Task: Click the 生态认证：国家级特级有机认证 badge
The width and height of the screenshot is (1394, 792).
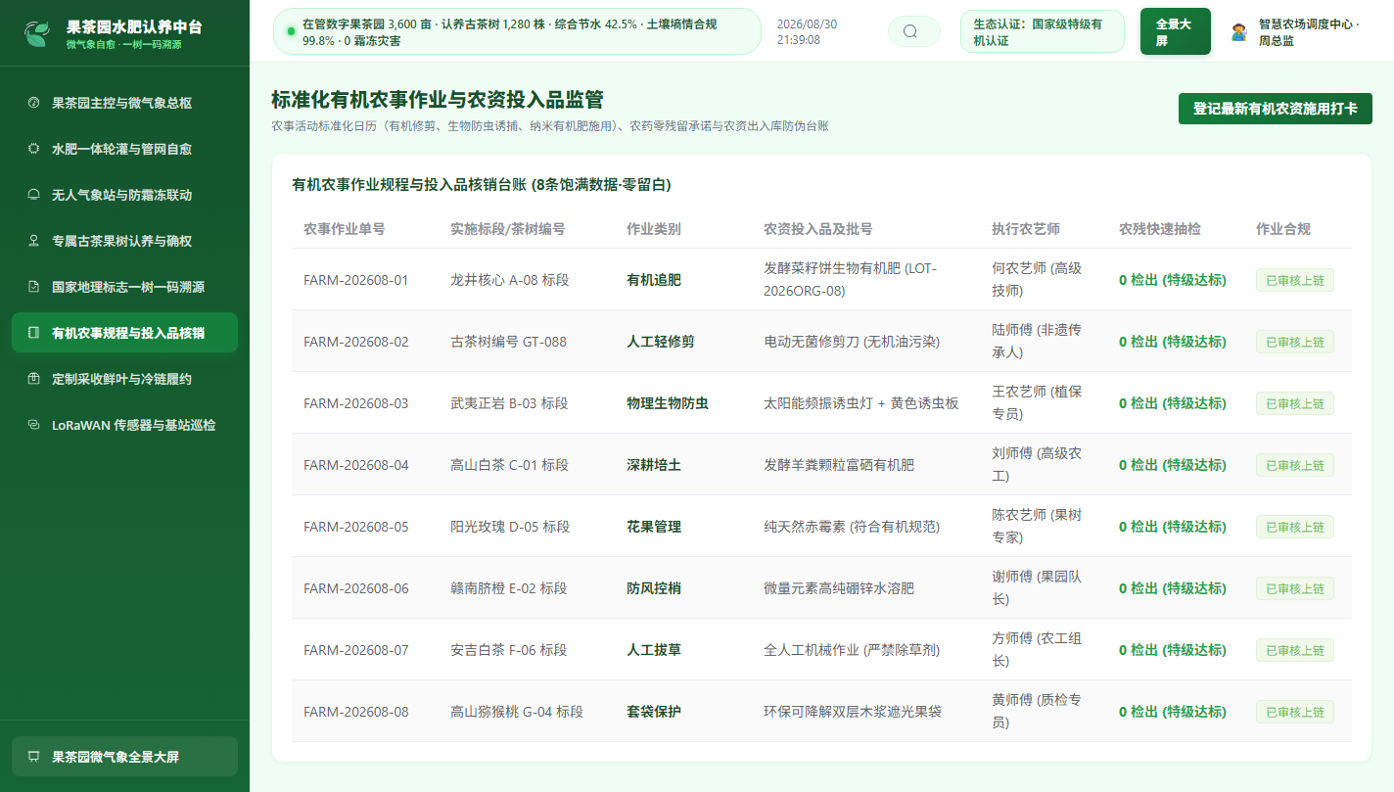Action: pyautogui.click(x=1042, y=31)
